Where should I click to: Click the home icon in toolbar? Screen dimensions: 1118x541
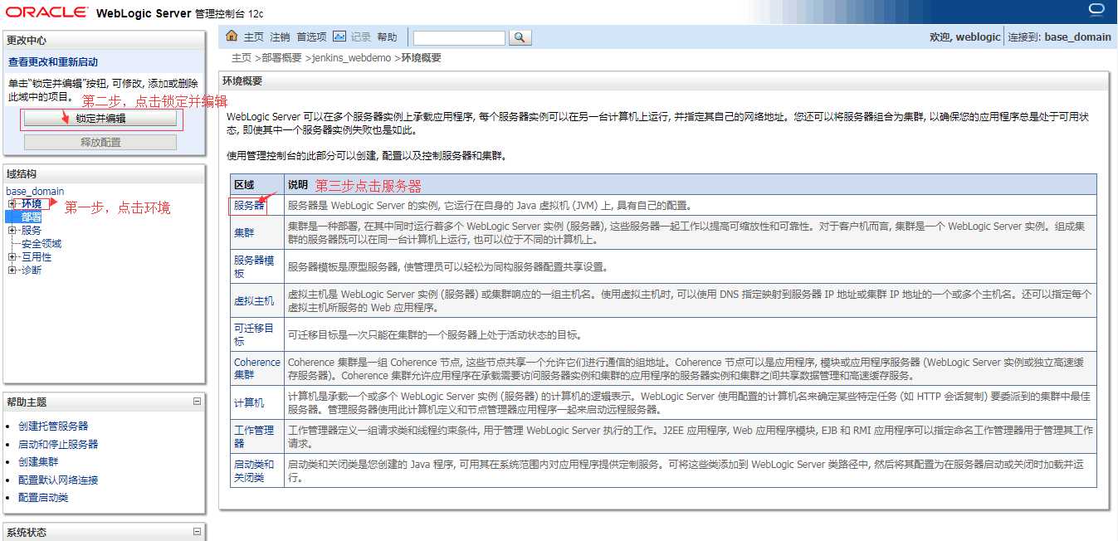coord(233,37)
